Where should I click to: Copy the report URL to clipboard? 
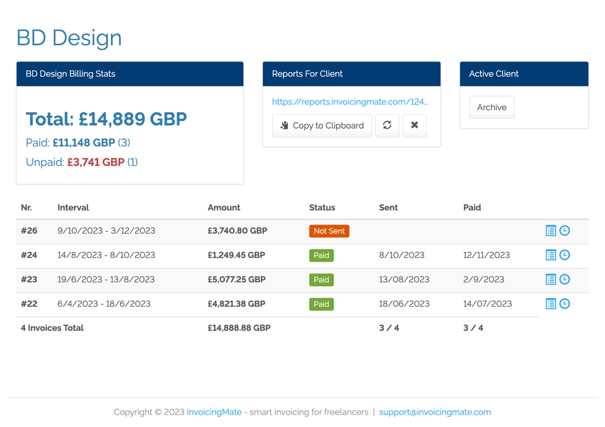point(321,126)
